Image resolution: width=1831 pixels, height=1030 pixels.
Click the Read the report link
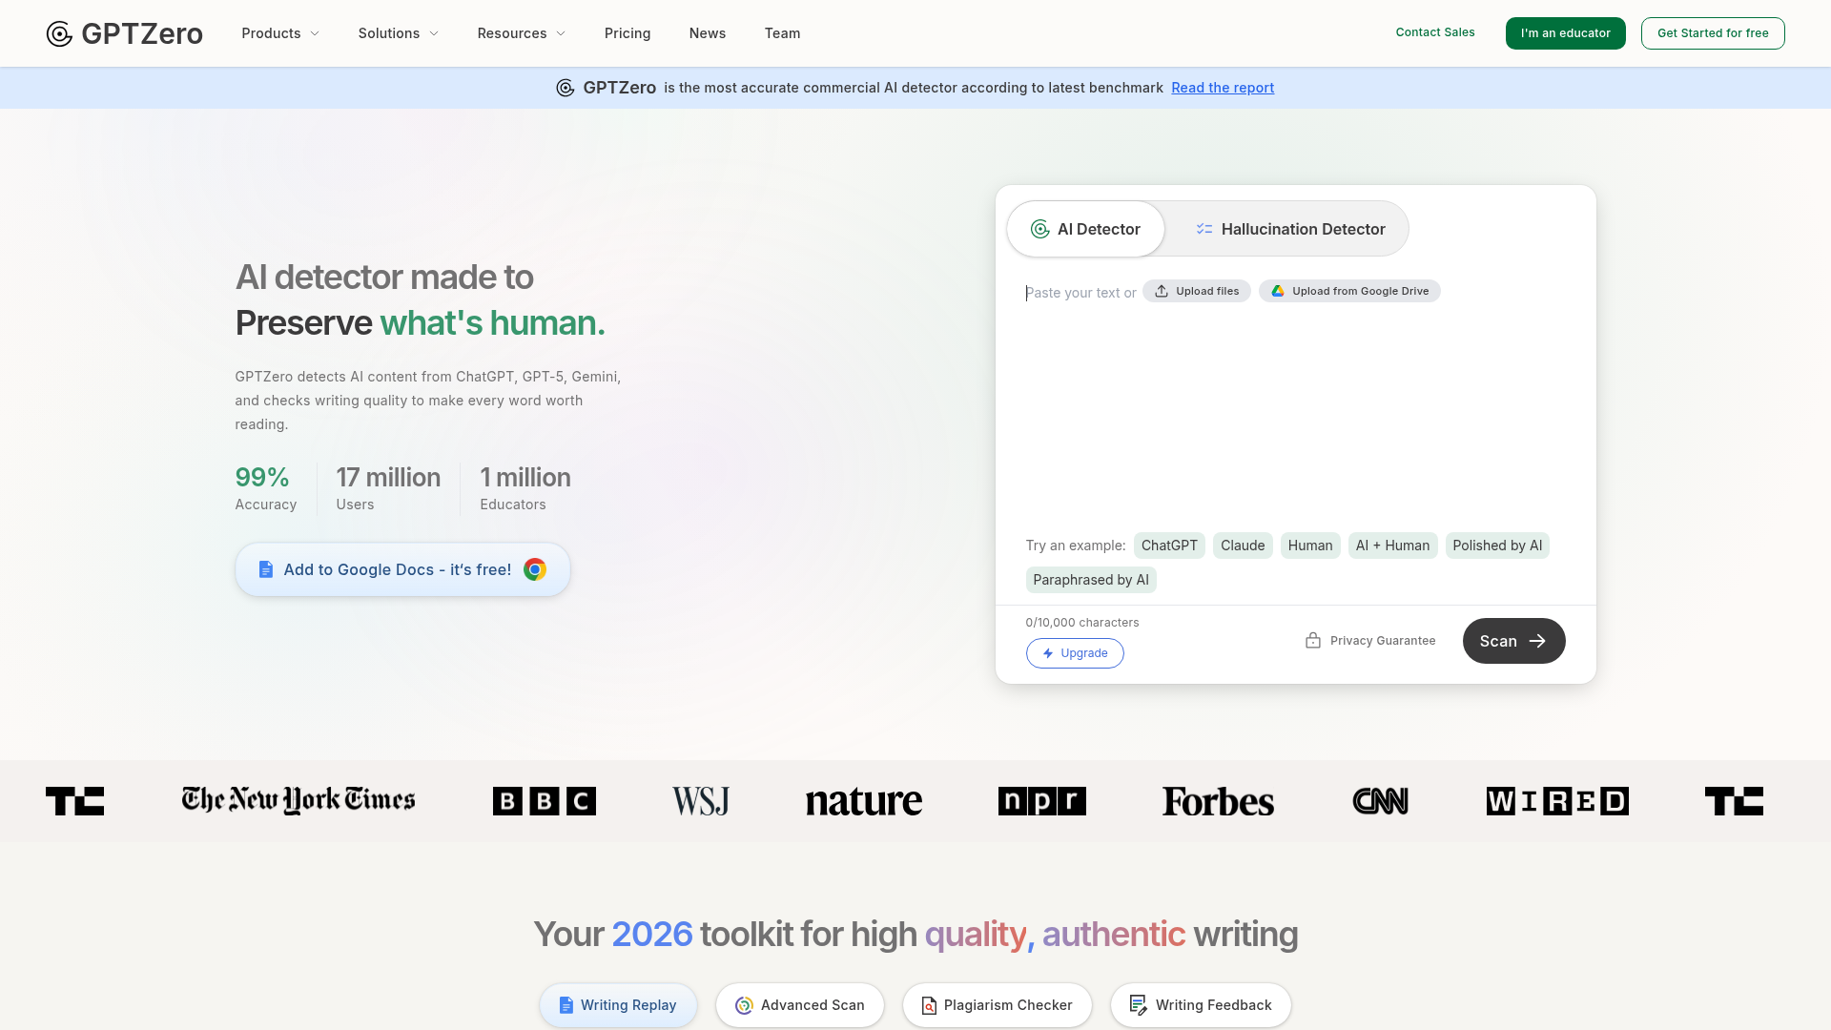pyautogui.click(x=1222, y=87)
